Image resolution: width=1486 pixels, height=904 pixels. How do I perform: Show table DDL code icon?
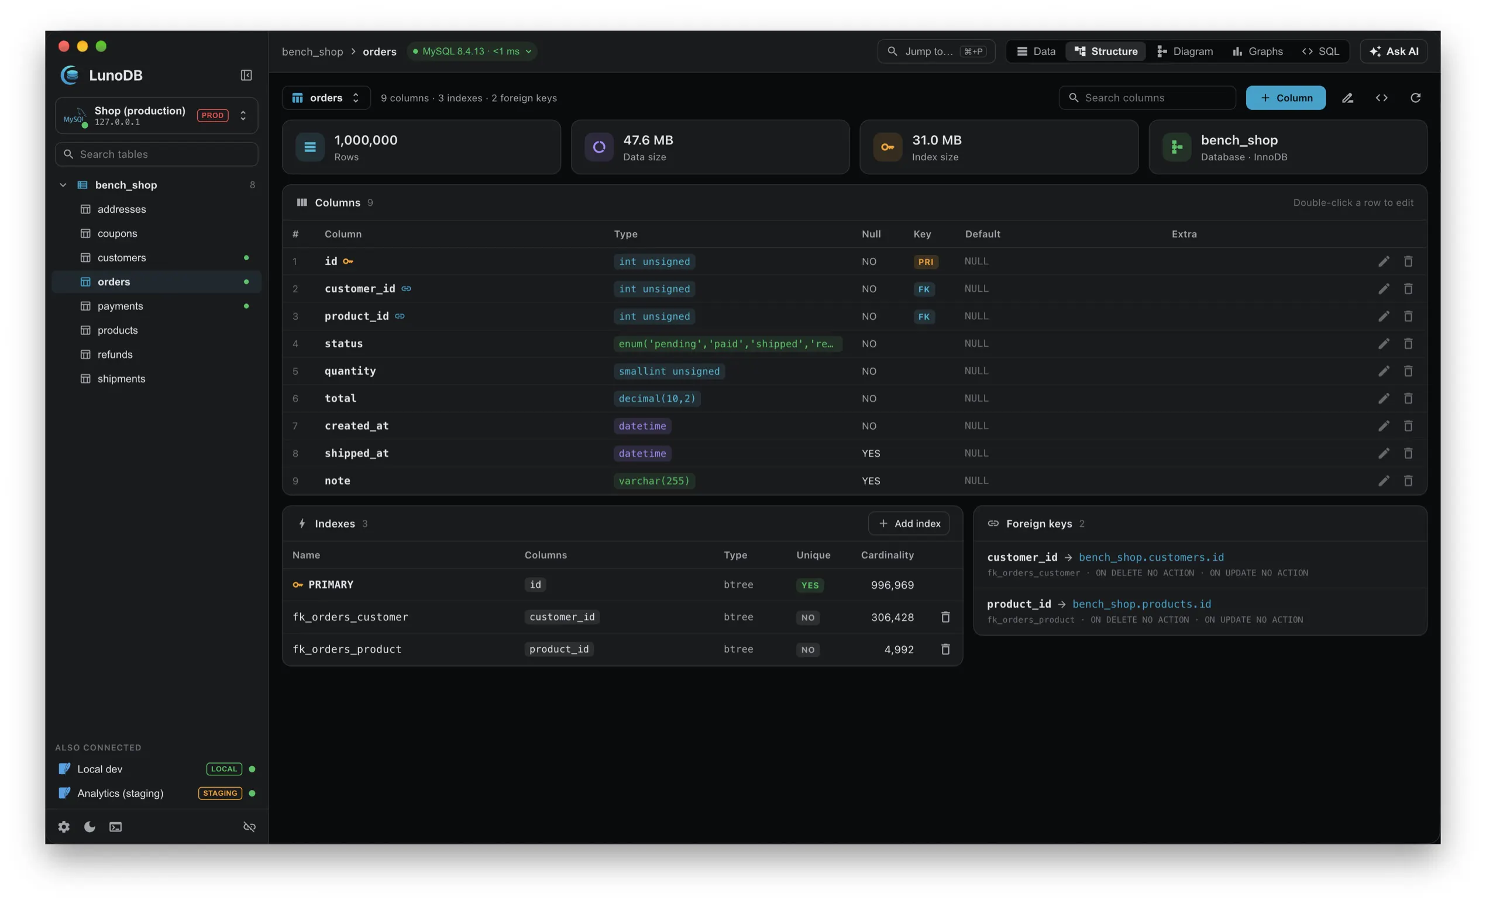tap(1382, 98)
